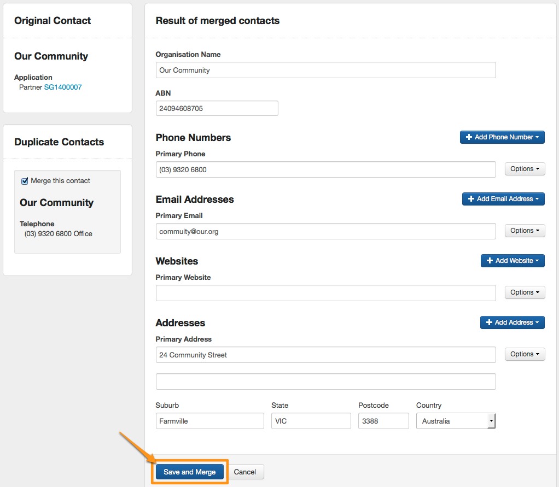This screenshot has width=559, height=487.
Task: Click the empty Primary Website field
Action: (x=325, y=293)
